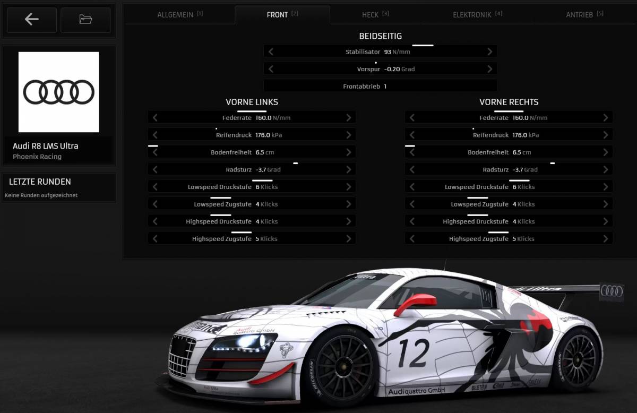The width and height of the screenshot is (637, 413).
Task: Lower front-left Reifendruck using left arrow
Action: (155, 135)
